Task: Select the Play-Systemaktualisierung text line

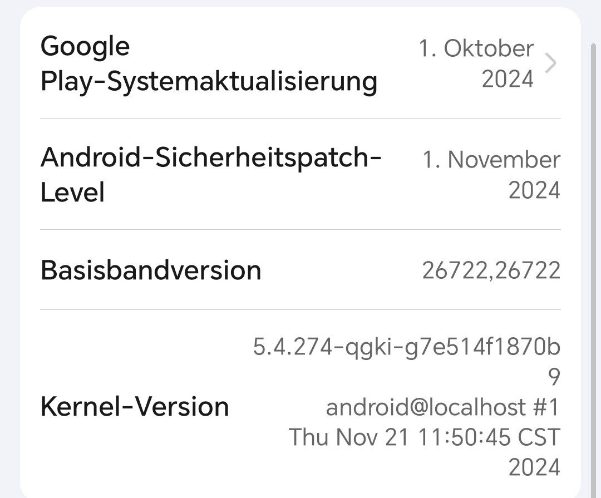Action: point(209,82)
